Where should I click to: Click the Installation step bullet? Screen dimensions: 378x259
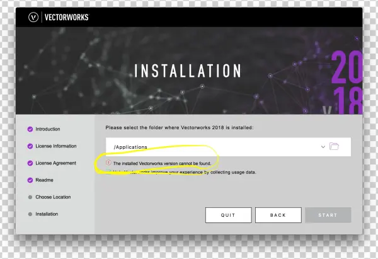coord(30,214)
